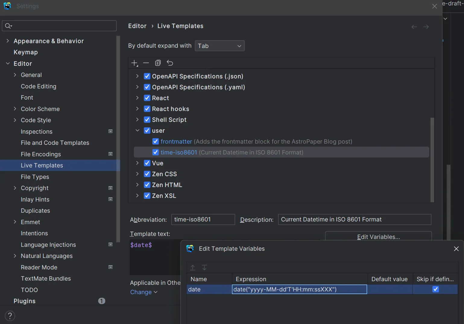This screenshot has height=324, width=464.
Task: Uncheck OpenAPI Specifications (.yaml) group
Action: click(x=147, y=87)
